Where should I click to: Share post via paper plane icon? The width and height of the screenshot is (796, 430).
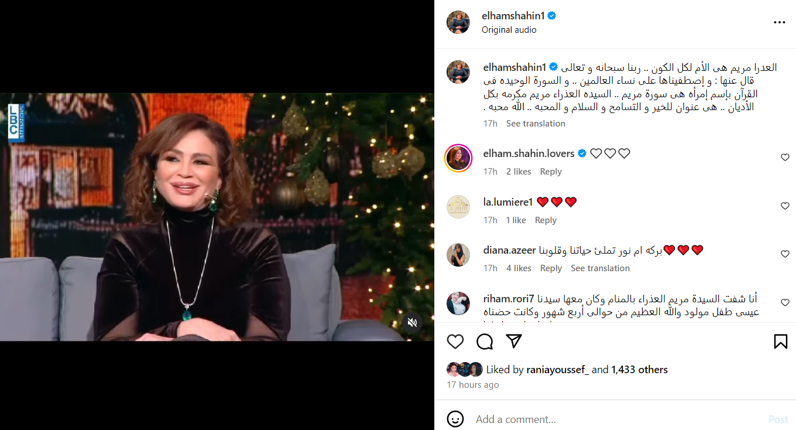[514, 342]
